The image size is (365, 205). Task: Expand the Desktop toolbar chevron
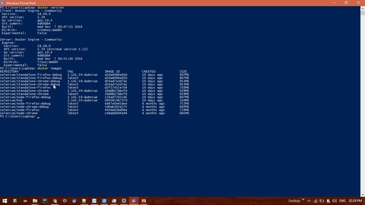pyautogui.click(x=303, y=200)
